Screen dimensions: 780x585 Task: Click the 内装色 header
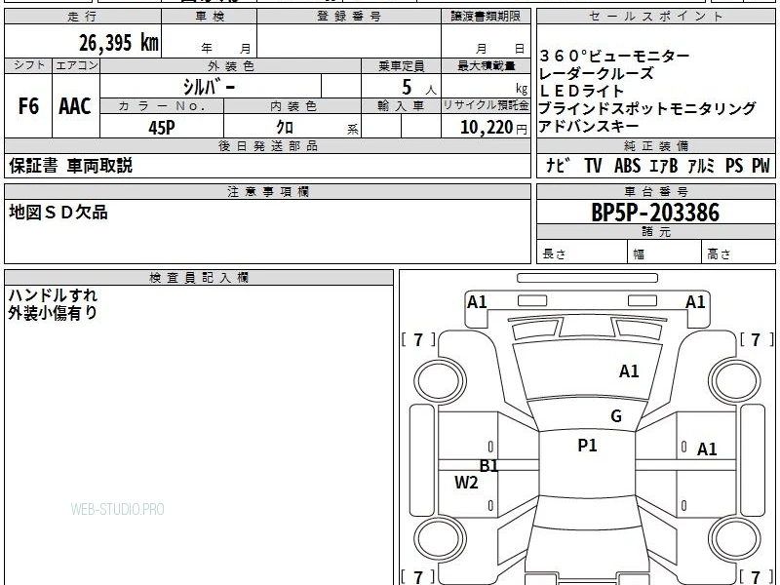point(292,106)
